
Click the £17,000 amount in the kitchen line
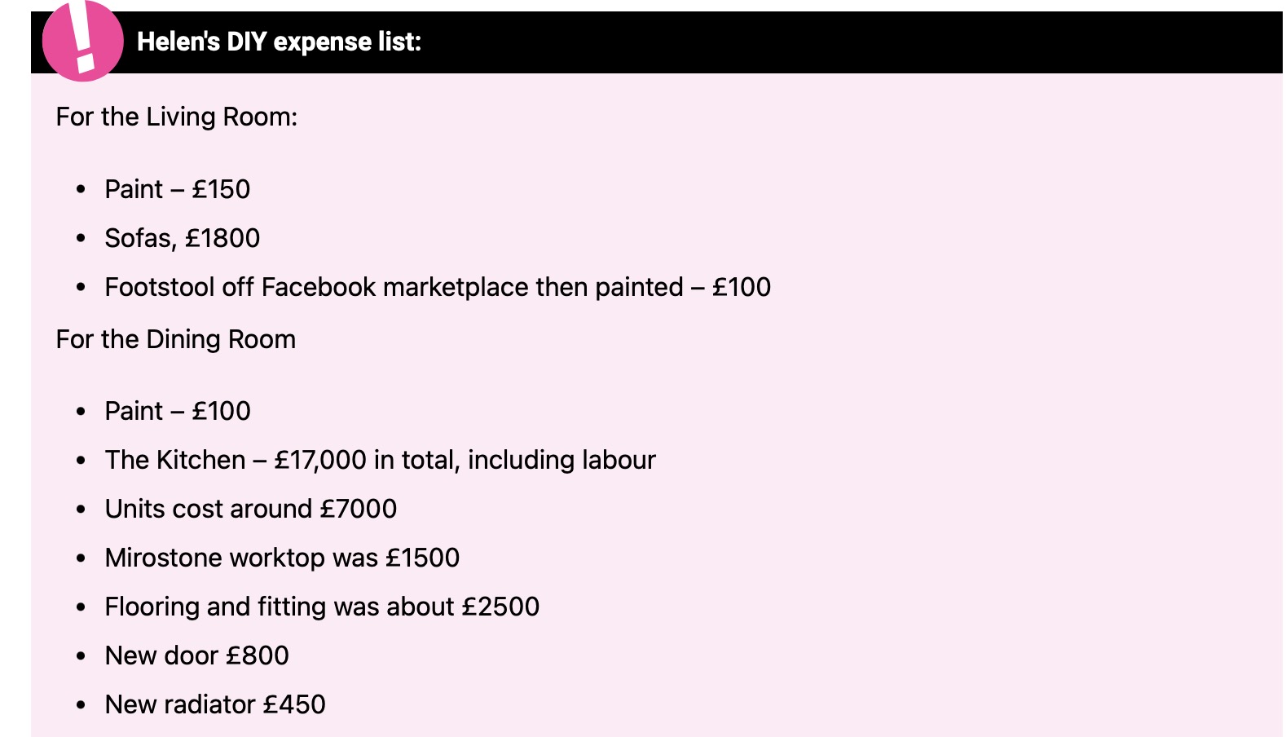coord(320,460)
